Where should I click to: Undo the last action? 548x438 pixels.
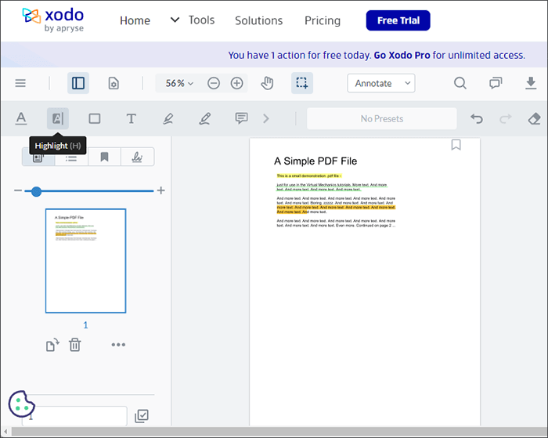click(476, 118)
